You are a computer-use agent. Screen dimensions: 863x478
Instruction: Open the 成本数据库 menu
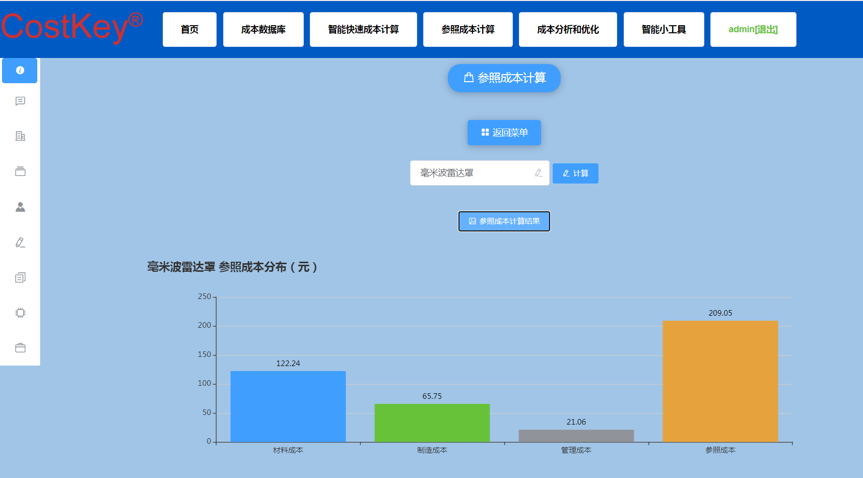click(x=263, y=29)
